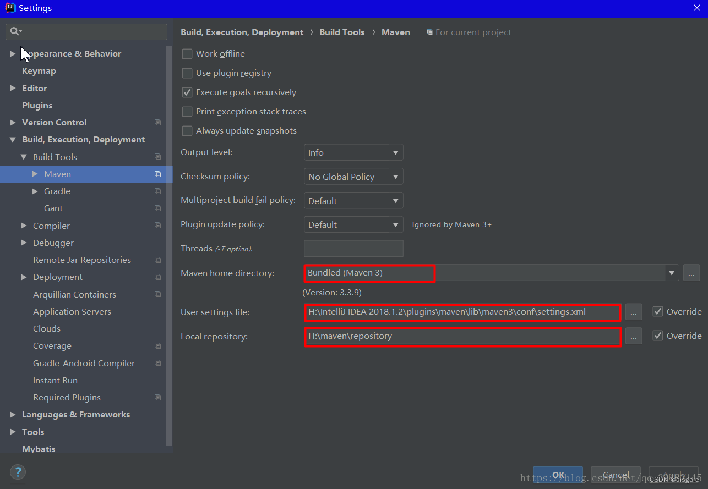Click the help question mark icon

(x=18, y=471)
